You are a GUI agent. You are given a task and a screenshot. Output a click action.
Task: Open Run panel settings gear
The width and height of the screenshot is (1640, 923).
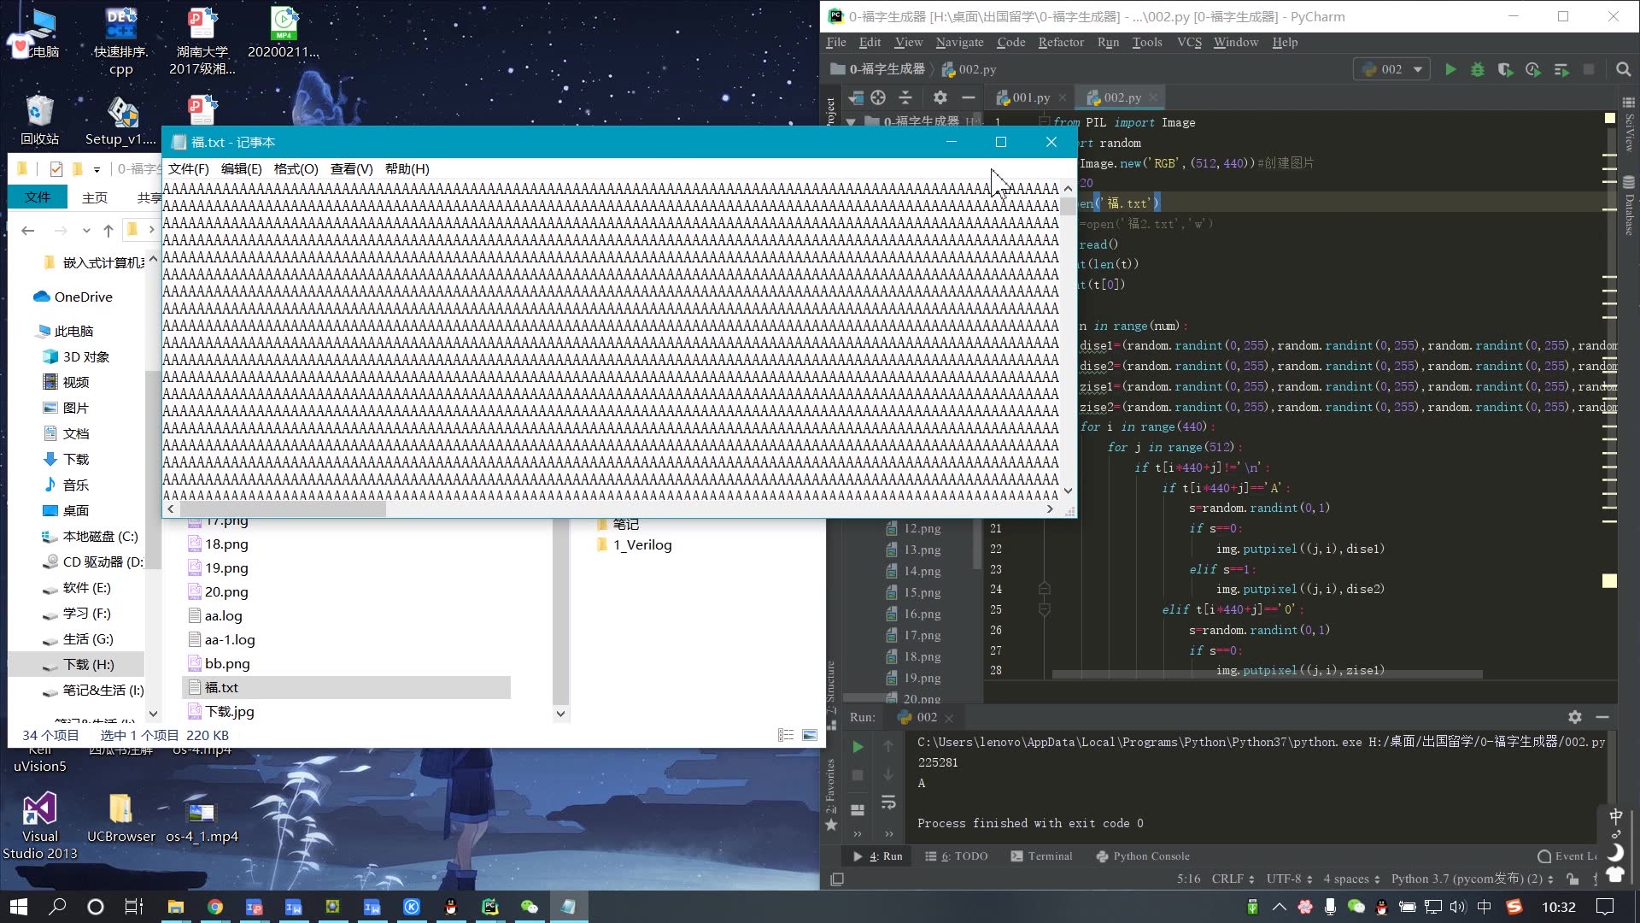1575,717
